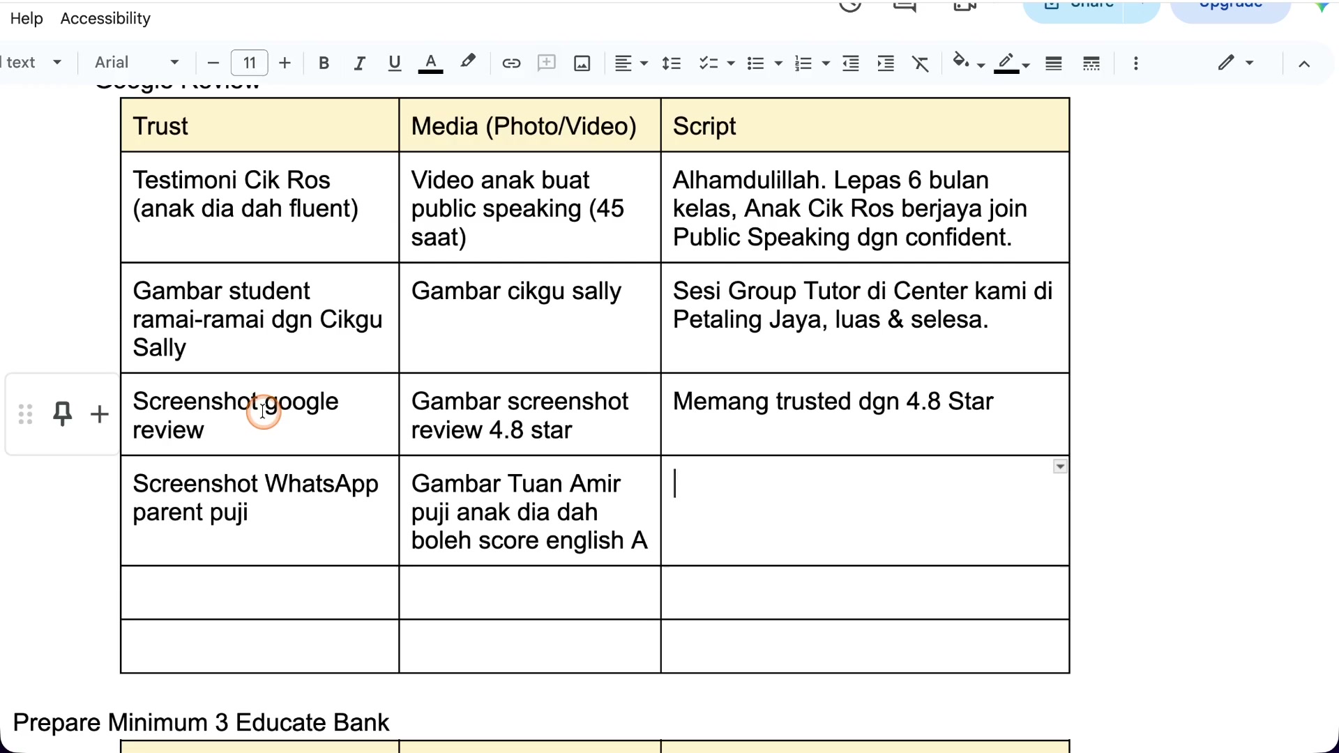
Task: Grab the row drag handle dots
Action: pos(26,414)
